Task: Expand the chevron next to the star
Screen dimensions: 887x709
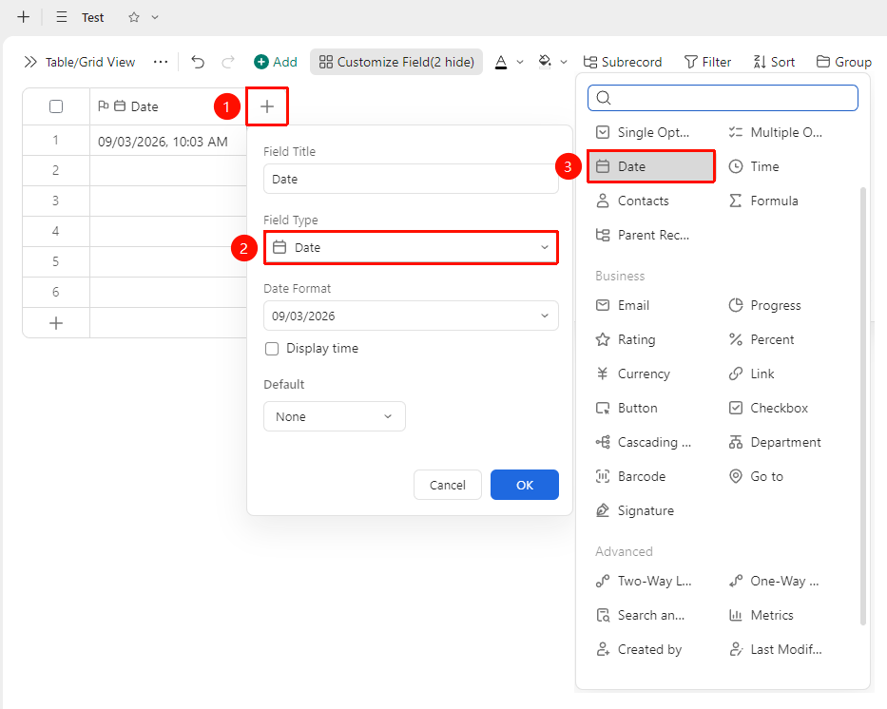Action: (155, 17)
